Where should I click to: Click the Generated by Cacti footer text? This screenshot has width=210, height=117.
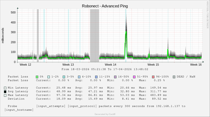(x=105, y=114)
